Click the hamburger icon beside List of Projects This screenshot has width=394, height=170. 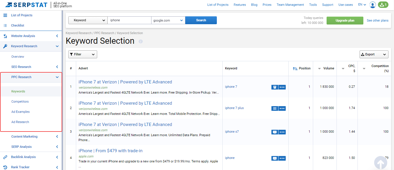(5, 15)
